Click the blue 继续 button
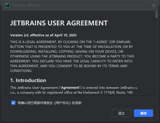Screen dimensions: 160x123 coord(143,113)
